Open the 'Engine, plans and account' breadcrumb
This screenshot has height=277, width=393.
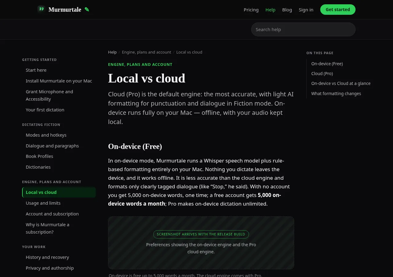[146, 52]
